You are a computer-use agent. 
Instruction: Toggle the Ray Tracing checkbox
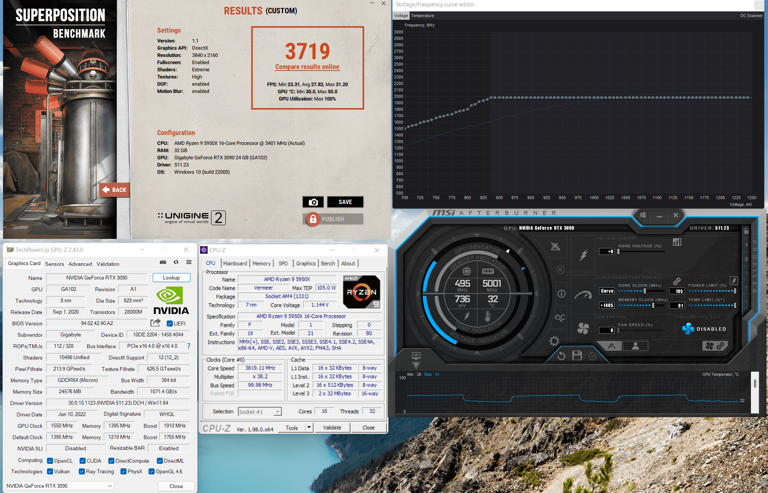82,471
